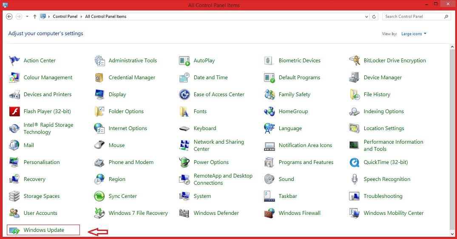This screenshot has width=457, height=239.
Task: Click the File History icon
Action: (x=355, y=94)
